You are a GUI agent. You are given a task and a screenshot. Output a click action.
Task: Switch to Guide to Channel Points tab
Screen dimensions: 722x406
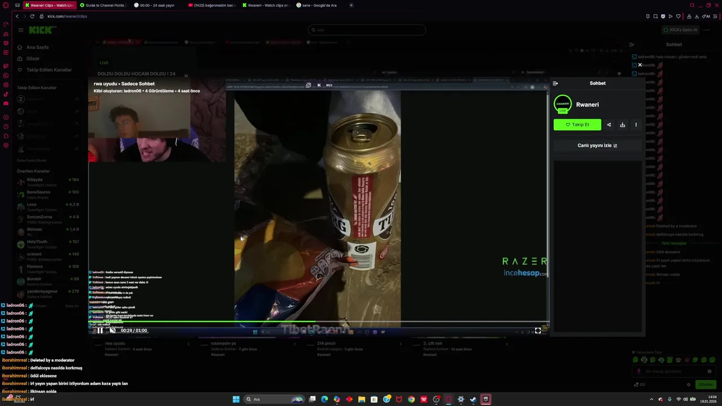coord(103,5)
